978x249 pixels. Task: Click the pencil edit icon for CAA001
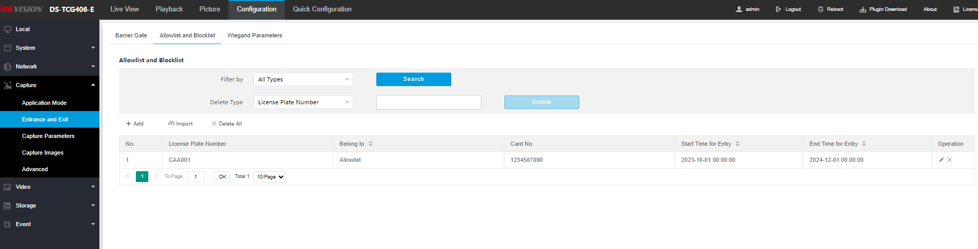[x=941, y=160]
